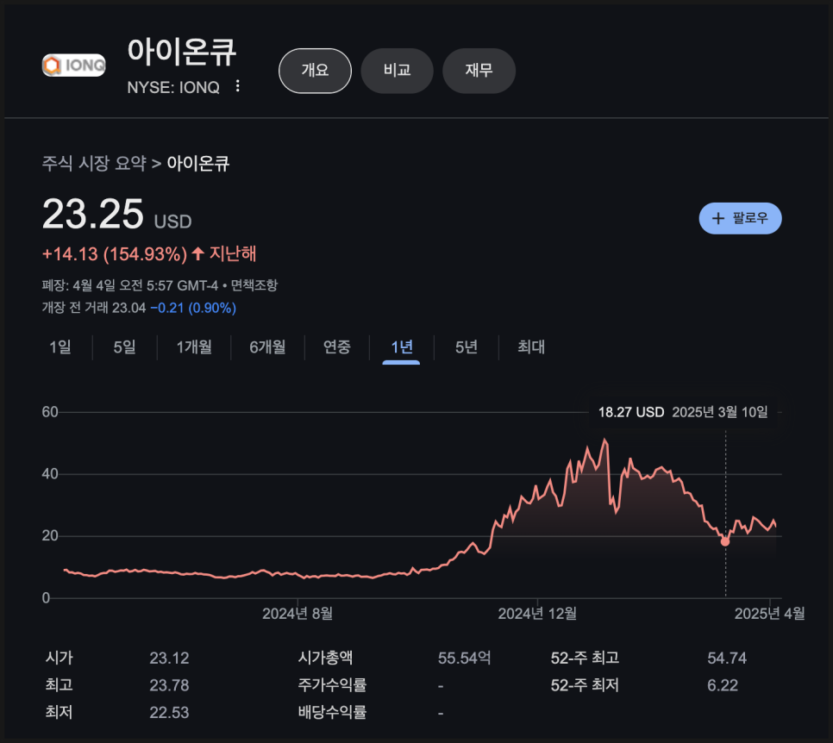Click the 18.27 USD chart tooltip
Viewport: 833px width, 743px height.
tap(683, 412)
